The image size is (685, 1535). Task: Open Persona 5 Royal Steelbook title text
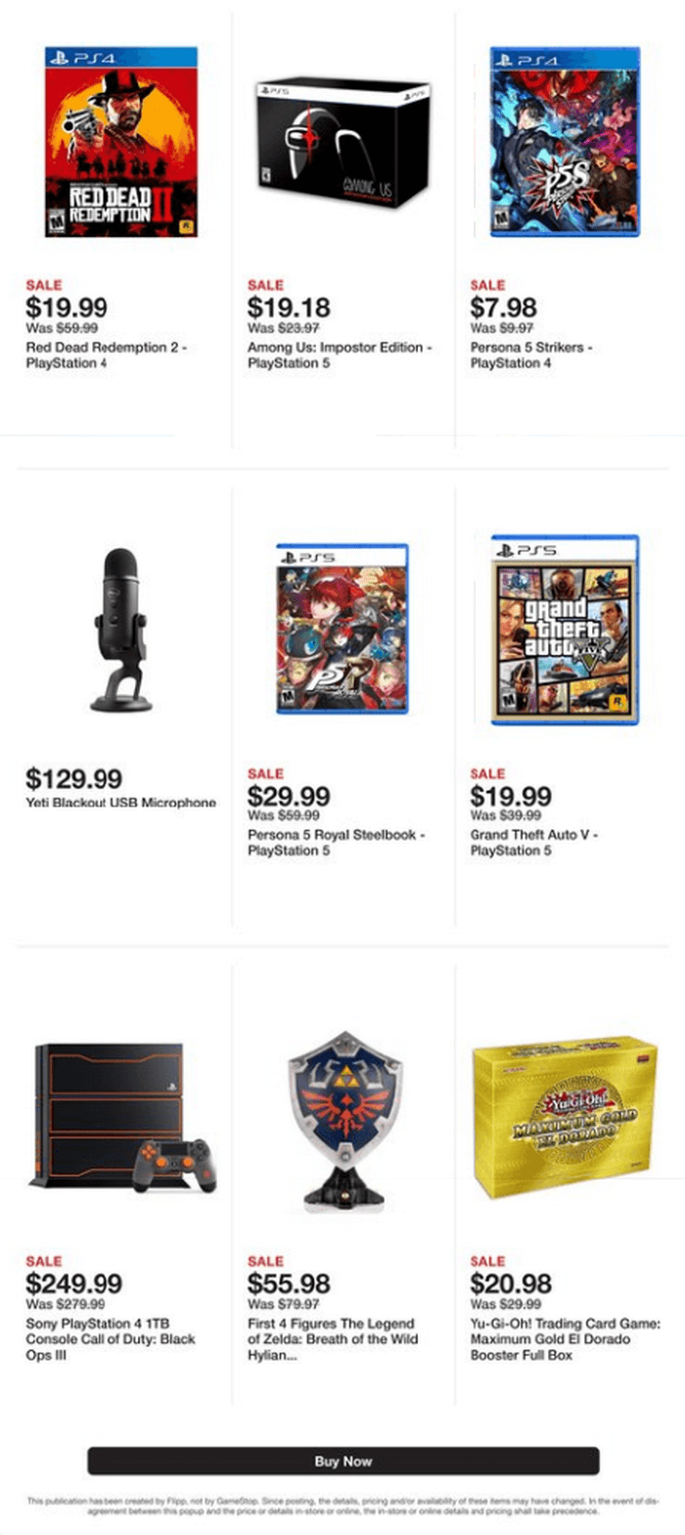tap(337, 843)
